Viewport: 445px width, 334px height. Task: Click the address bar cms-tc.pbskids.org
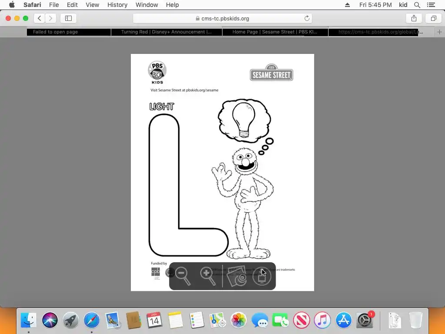click(222, 18)
